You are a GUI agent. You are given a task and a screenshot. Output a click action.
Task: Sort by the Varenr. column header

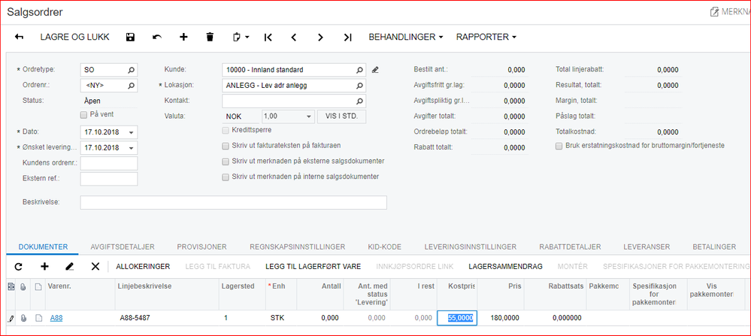[x=59, y=286]
